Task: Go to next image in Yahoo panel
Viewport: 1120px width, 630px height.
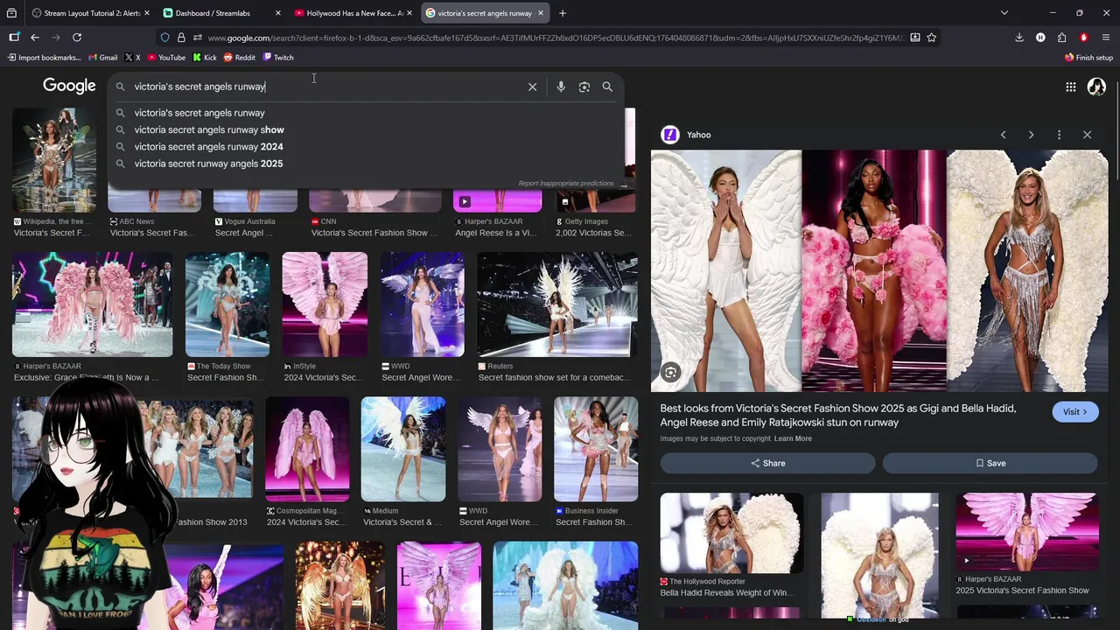Action: pyautogui.click(x=1031, y=135)
